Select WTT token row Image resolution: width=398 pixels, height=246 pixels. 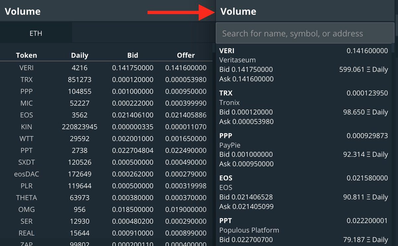click(x=106, y=139)
